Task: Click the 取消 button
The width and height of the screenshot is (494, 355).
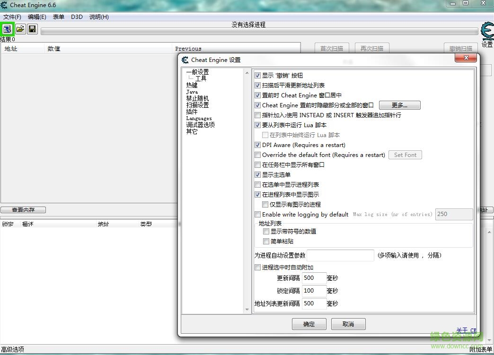Action: [x=348, y=324]
